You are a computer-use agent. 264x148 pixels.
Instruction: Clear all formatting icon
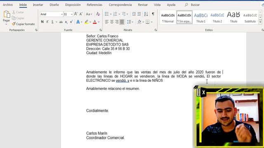98,14
